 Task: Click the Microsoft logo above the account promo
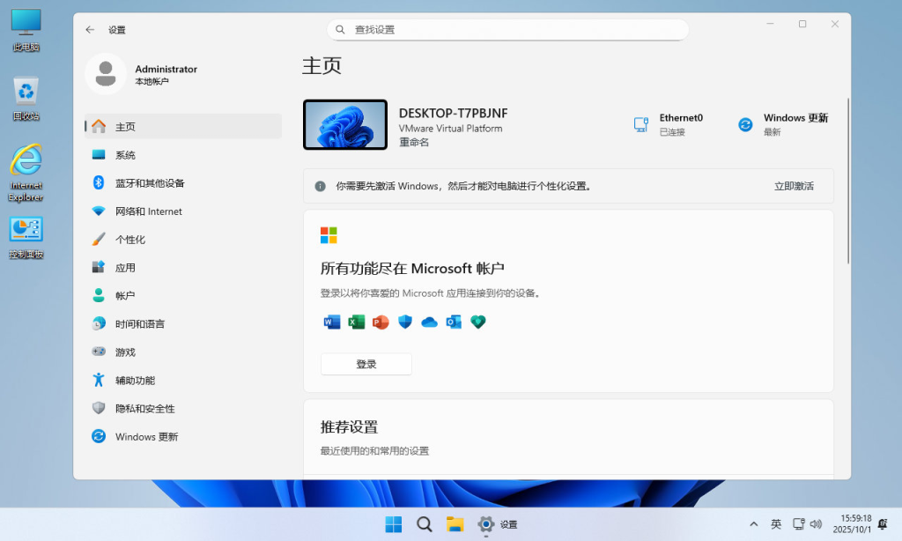tap(329, 235)
